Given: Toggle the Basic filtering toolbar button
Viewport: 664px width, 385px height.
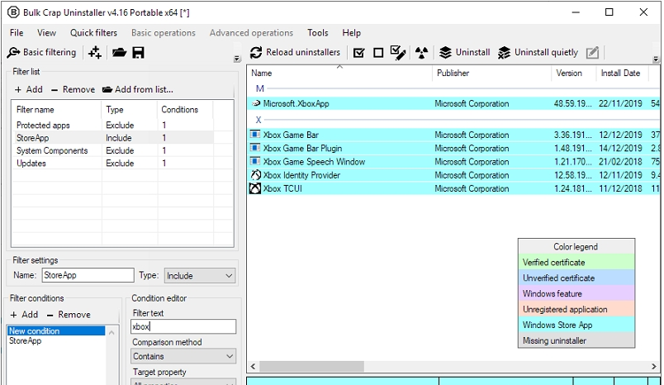Looking at the screenshot, I should 42,52.
